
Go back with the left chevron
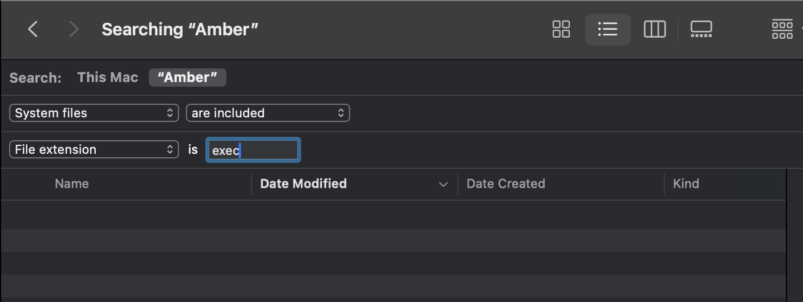pos(33,29)
